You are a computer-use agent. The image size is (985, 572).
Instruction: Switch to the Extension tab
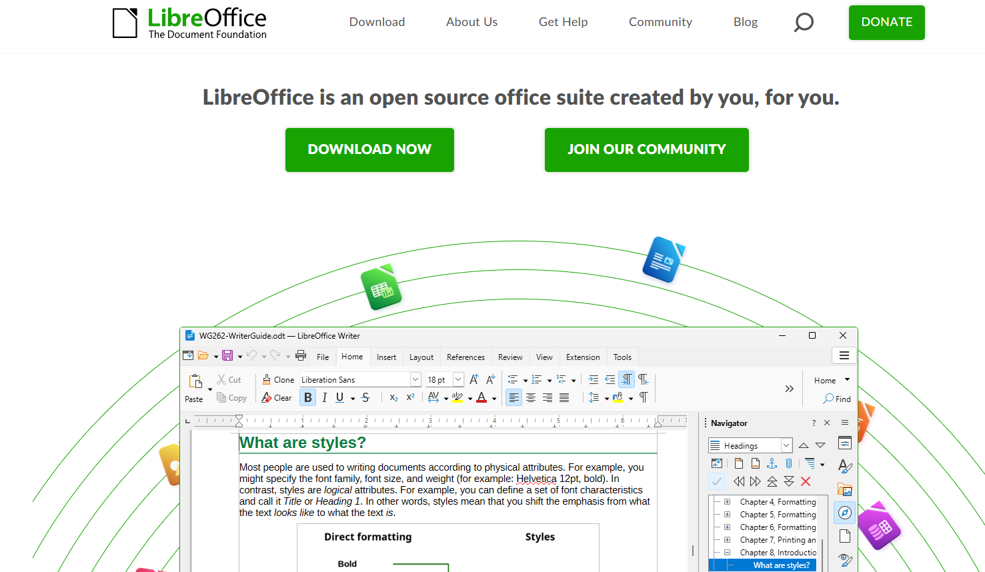pos(583,357)
